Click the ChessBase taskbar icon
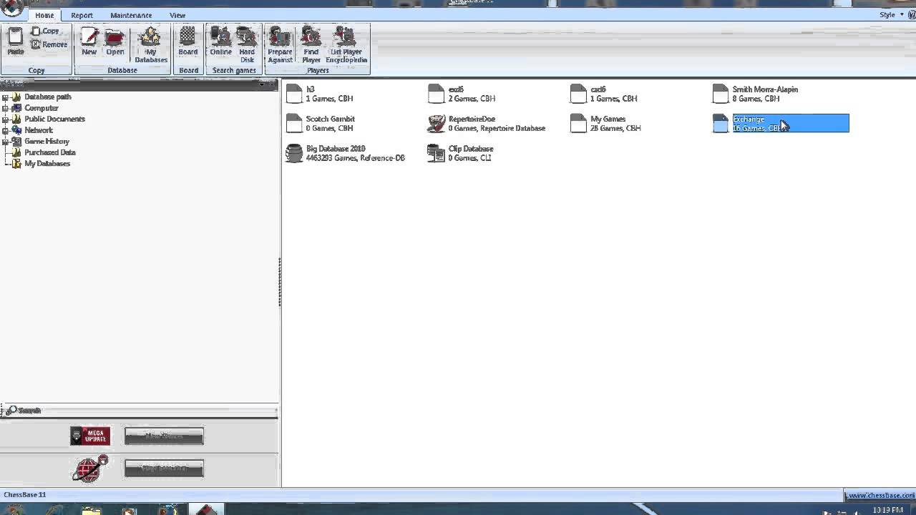This screenshot has height=515, width=916. [x=206, y=510]
